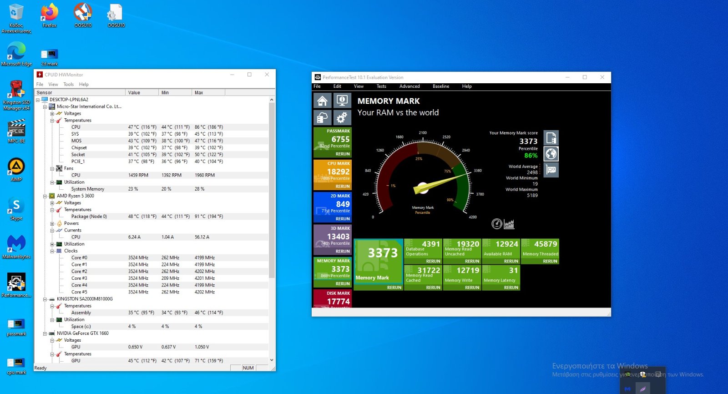Open the Home icon in PerformanceTest
This screenshot has width=728, height=394.
[x=322, y=101]
